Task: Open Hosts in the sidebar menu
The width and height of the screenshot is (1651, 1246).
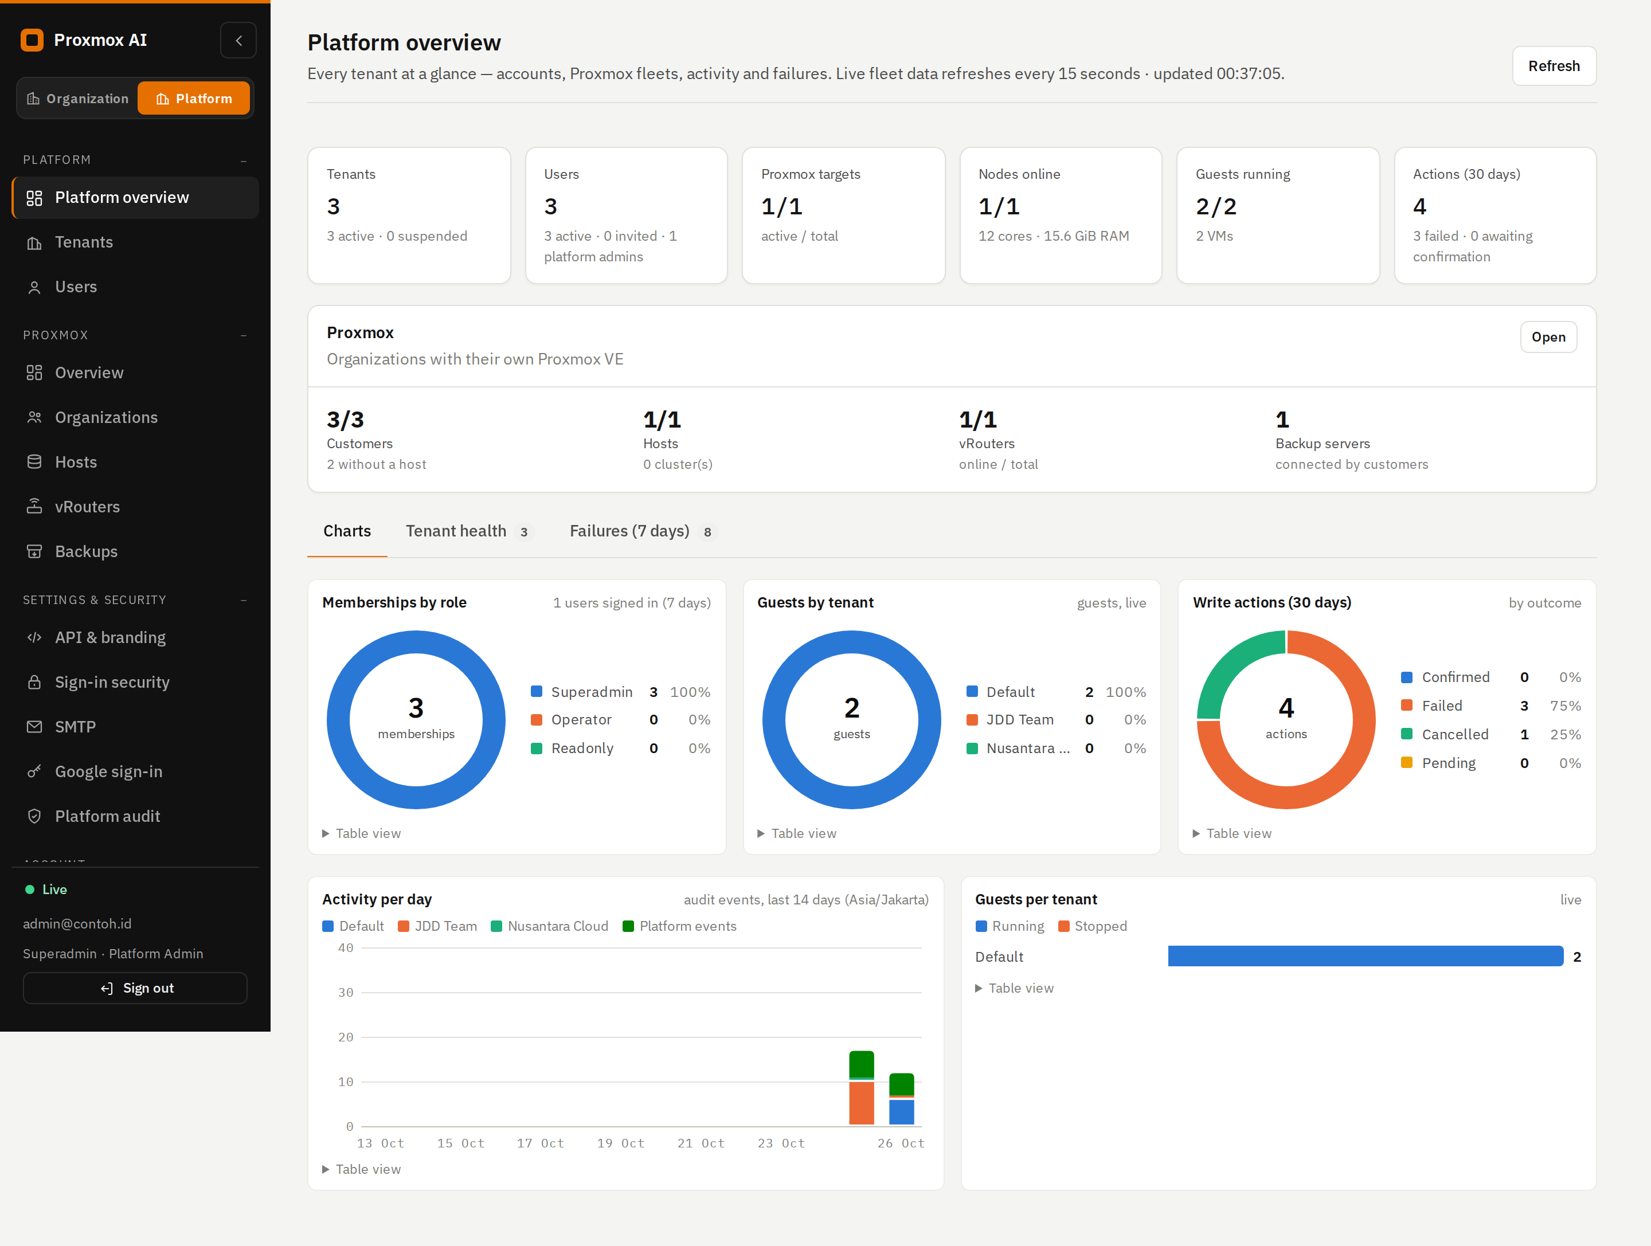Action: [x=135, y=463]
